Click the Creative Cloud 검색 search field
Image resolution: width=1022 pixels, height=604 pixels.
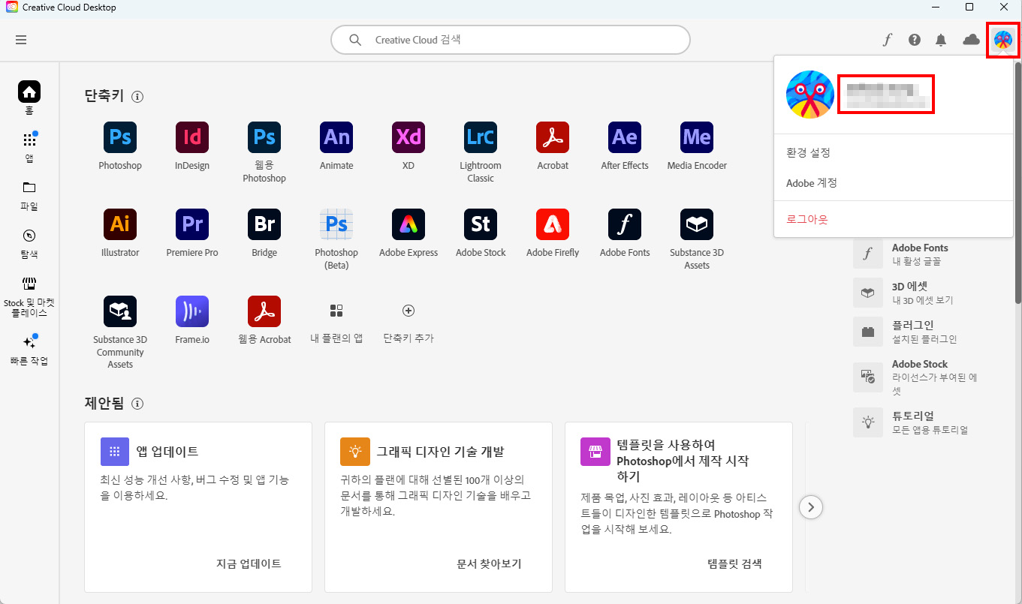(511, 39)
